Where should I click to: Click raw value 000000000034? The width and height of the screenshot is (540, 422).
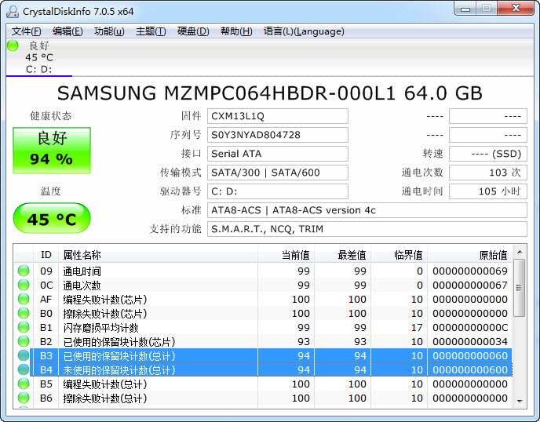470,341
